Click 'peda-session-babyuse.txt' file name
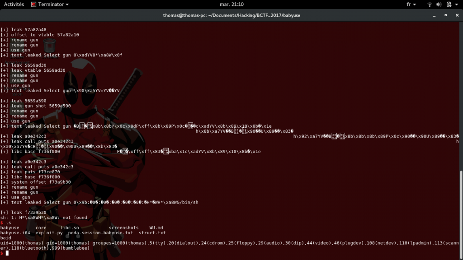 pos(100,233)
